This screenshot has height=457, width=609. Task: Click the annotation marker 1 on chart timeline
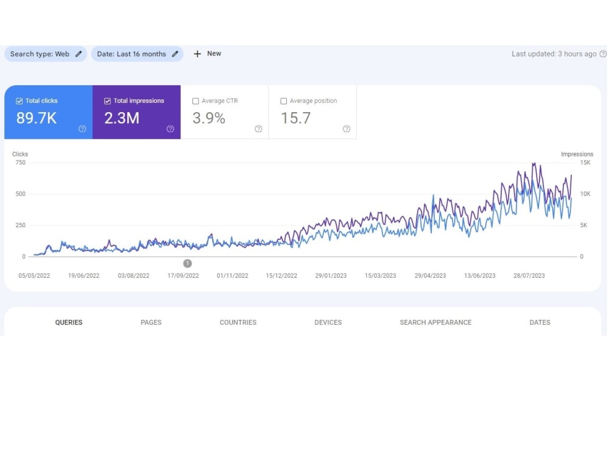188,264
